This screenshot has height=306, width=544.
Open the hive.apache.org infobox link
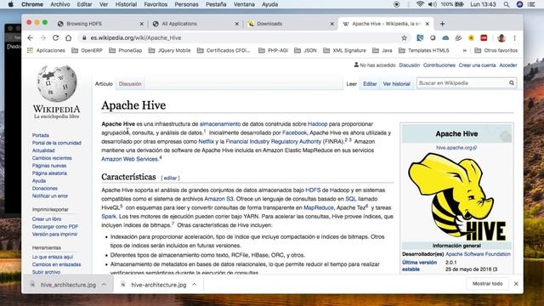tap(456, 147)
